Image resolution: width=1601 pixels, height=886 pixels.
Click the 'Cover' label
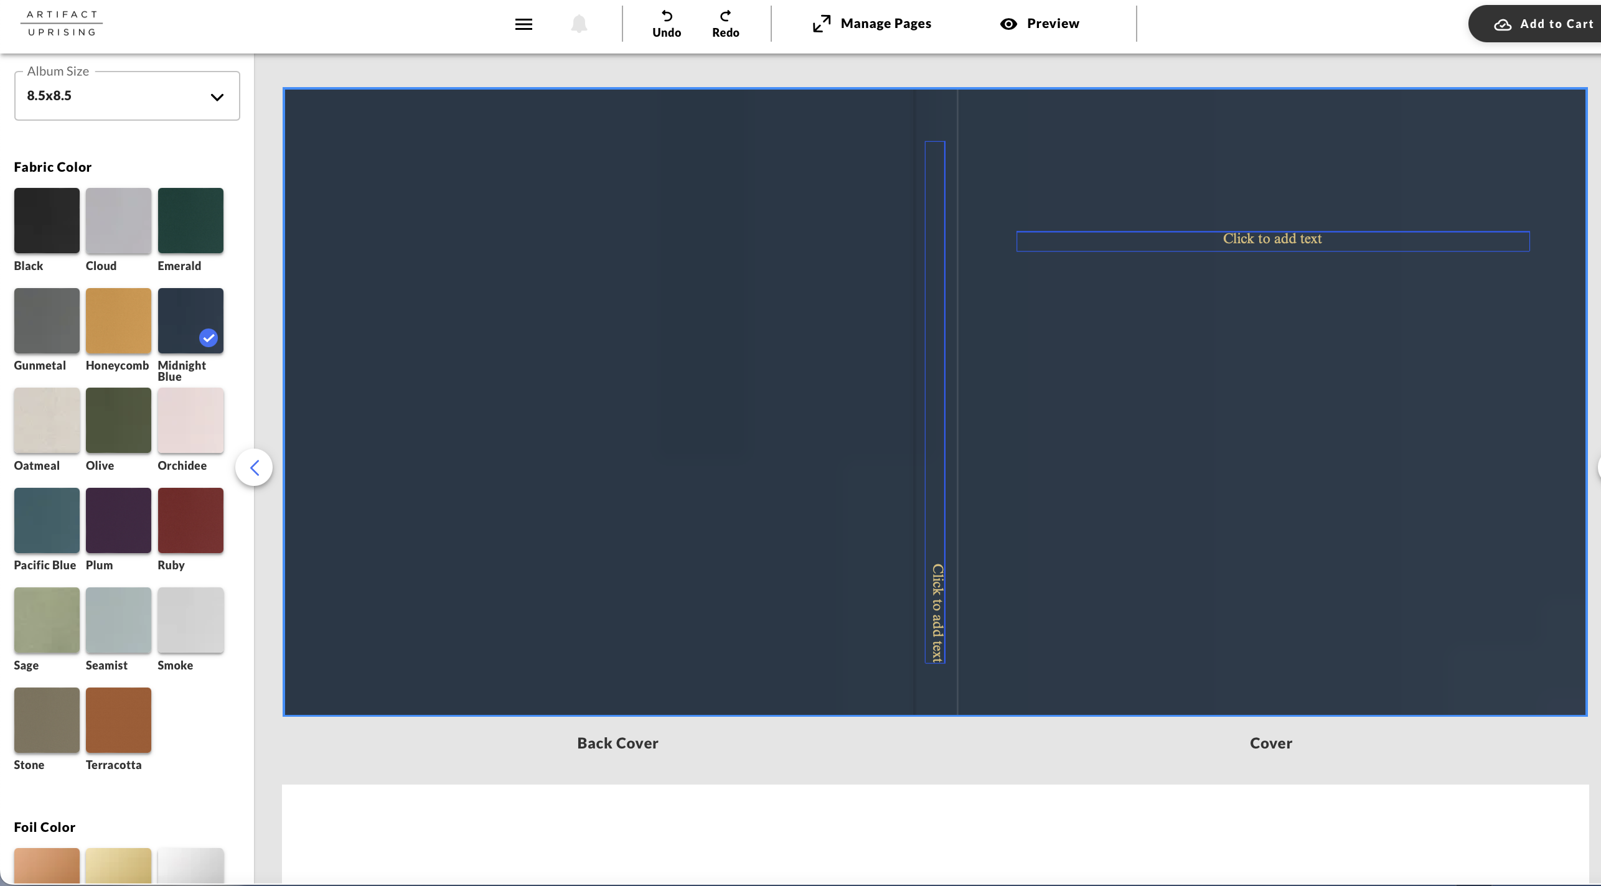(1270, 743)
